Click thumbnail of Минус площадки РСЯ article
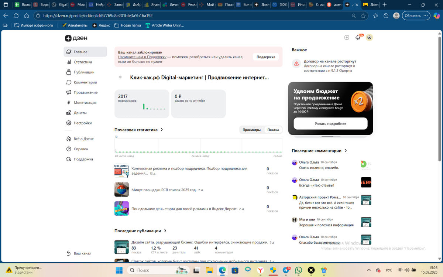 (x=121, y=189)
